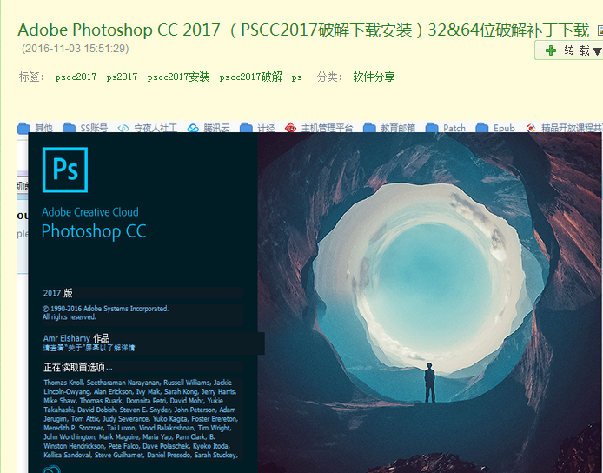
Task: Click the 精品开放课程 bookmark icon
Action: pyautogui.click(x=531, y=128)
